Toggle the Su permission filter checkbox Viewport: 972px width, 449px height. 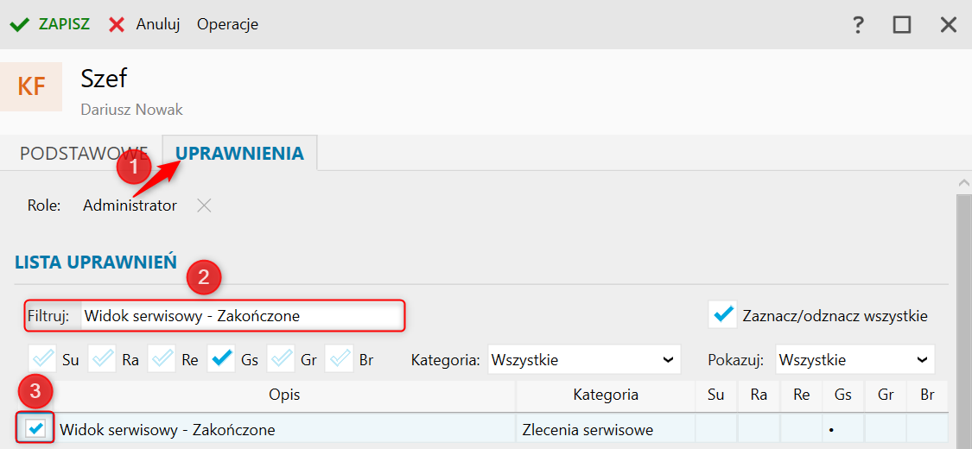pos(43,358)
